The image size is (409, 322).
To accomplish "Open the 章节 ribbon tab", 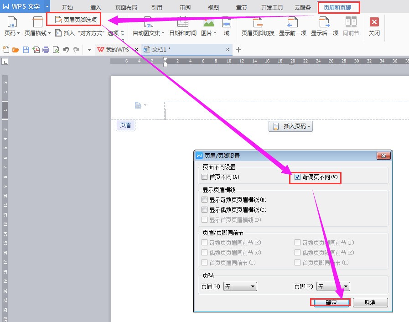I will pos(242,7).
